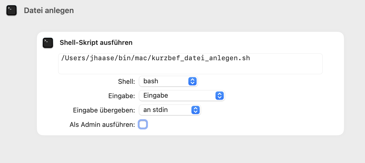
Task: Click the "Eingabe:" label
Action: (x=122, y=96)
